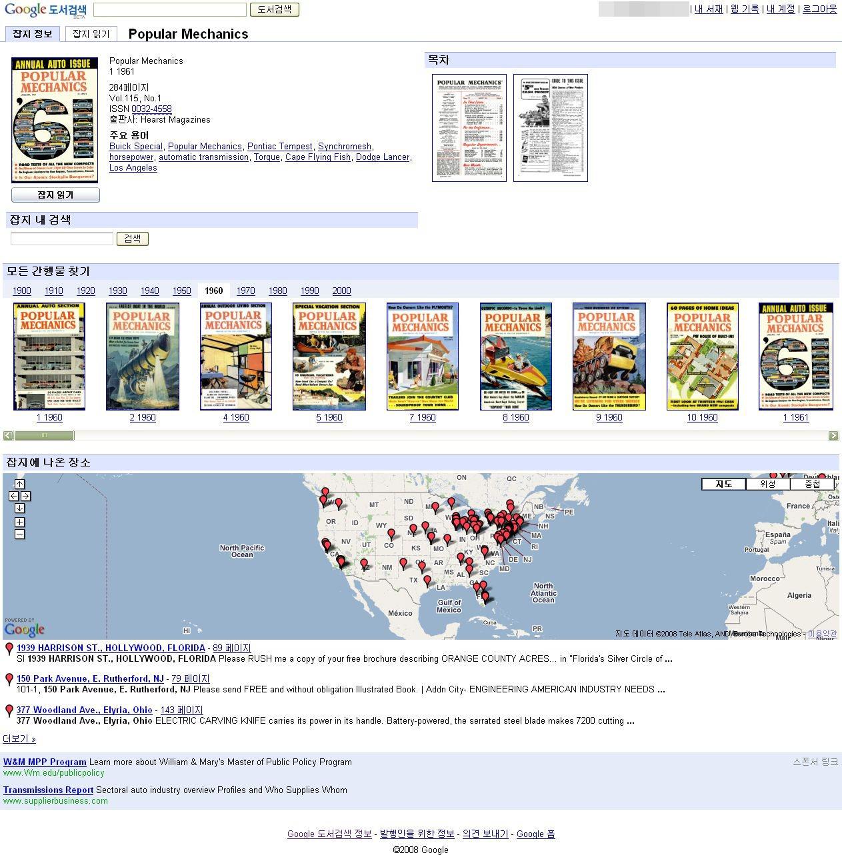
Task: Click the red pin beside 1939 Harrison St.
Action: coord(9,649)
